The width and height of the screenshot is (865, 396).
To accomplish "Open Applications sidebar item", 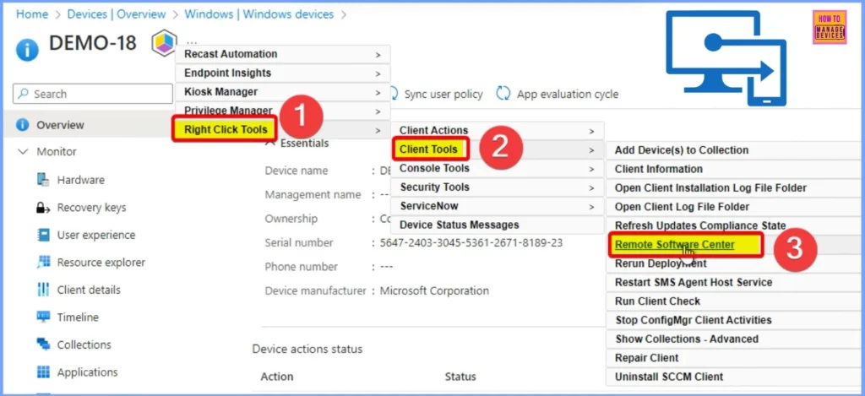I will tap(87, 372).
